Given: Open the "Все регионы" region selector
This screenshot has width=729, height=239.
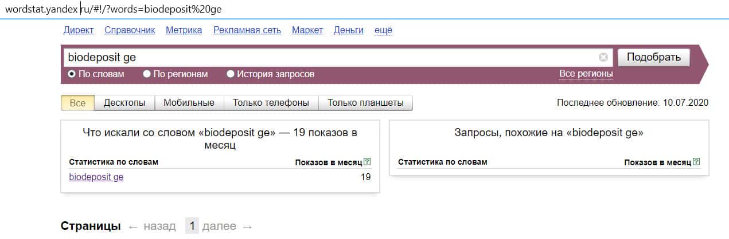Looking at the screenshot, I should tap(586, 74).
